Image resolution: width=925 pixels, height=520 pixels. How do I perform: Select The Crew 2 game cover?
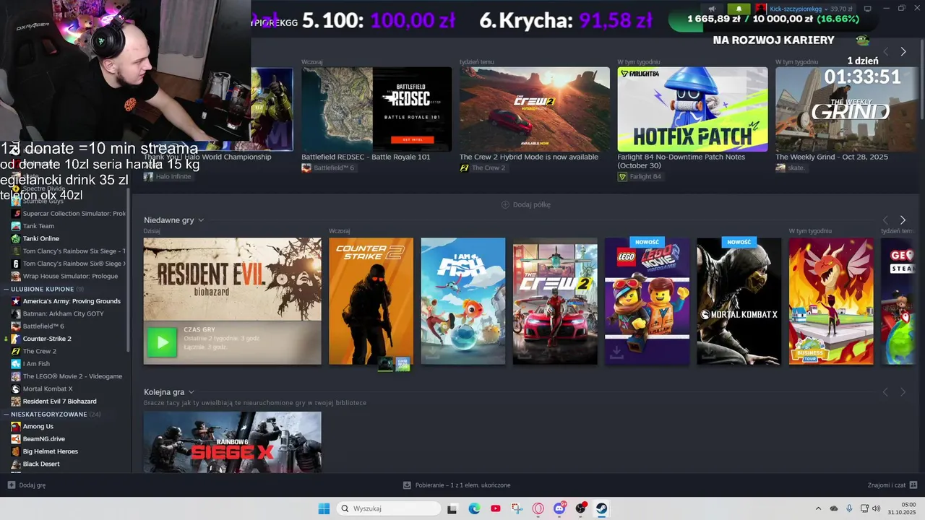(555, 301)
